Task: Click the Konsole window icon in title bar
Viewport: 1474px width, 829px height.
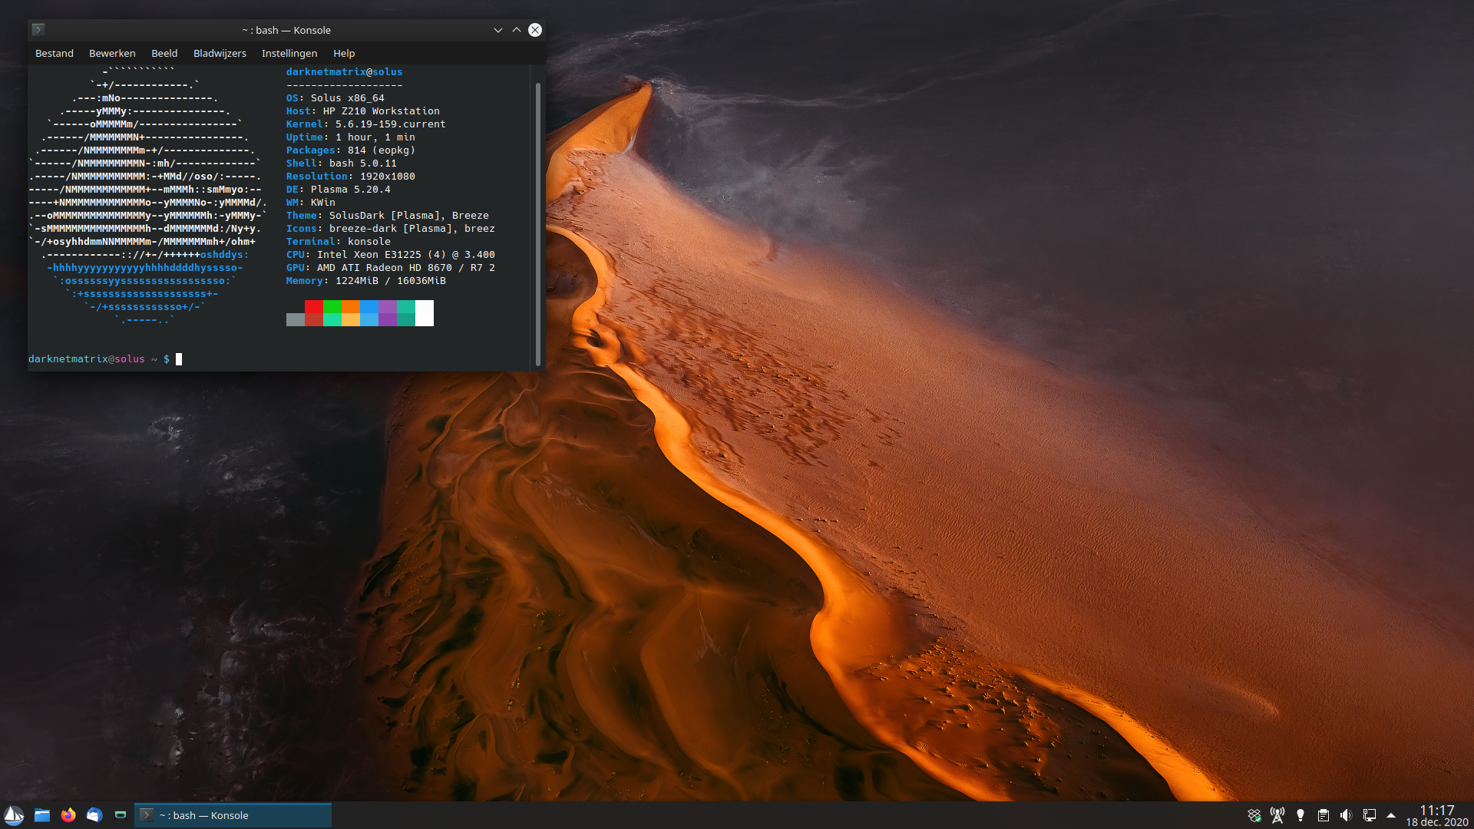Action: [38, 30]
